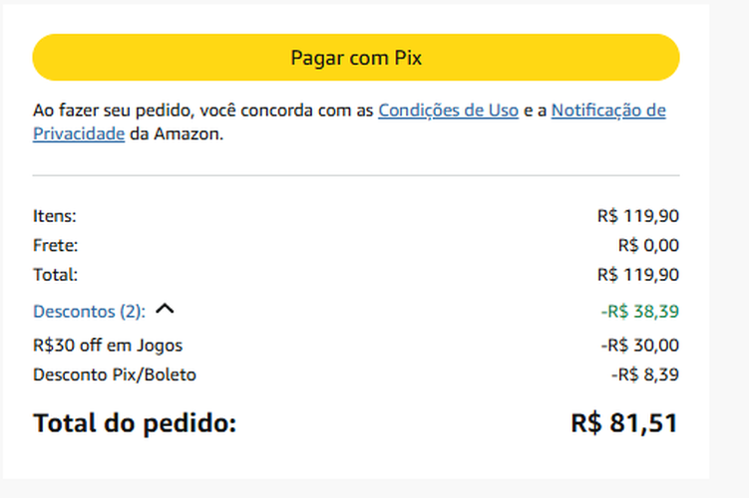Click the Descontos (2) link text

89,312
